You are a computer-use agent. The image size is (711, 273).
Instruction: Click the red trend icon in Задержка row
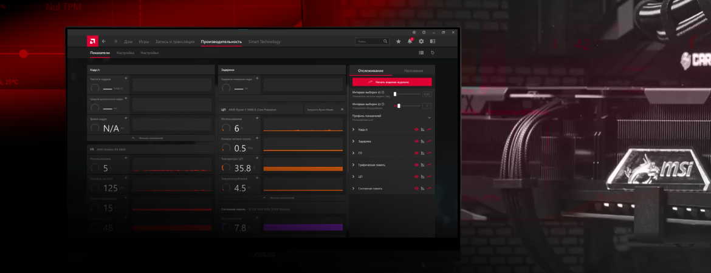click(x=429, y=141)
